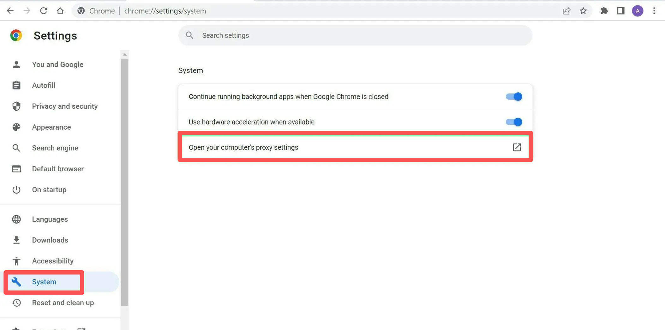665x330 pixels.
Task: Click the wrench icon for System
Action: 16,282
